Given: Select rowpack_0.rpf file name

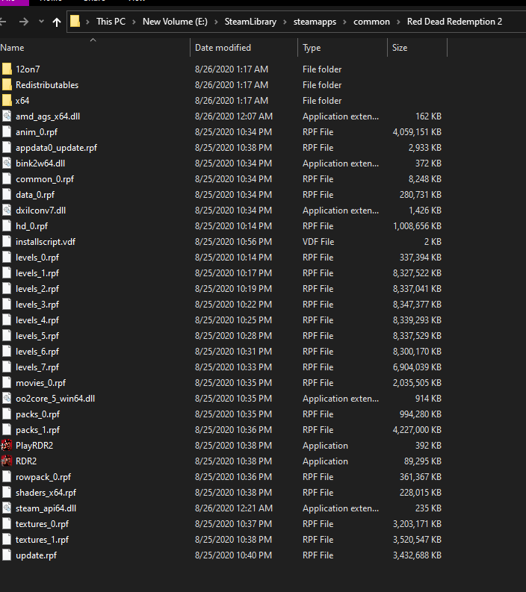Looking at the screenshot, I should tap(43, 476).
